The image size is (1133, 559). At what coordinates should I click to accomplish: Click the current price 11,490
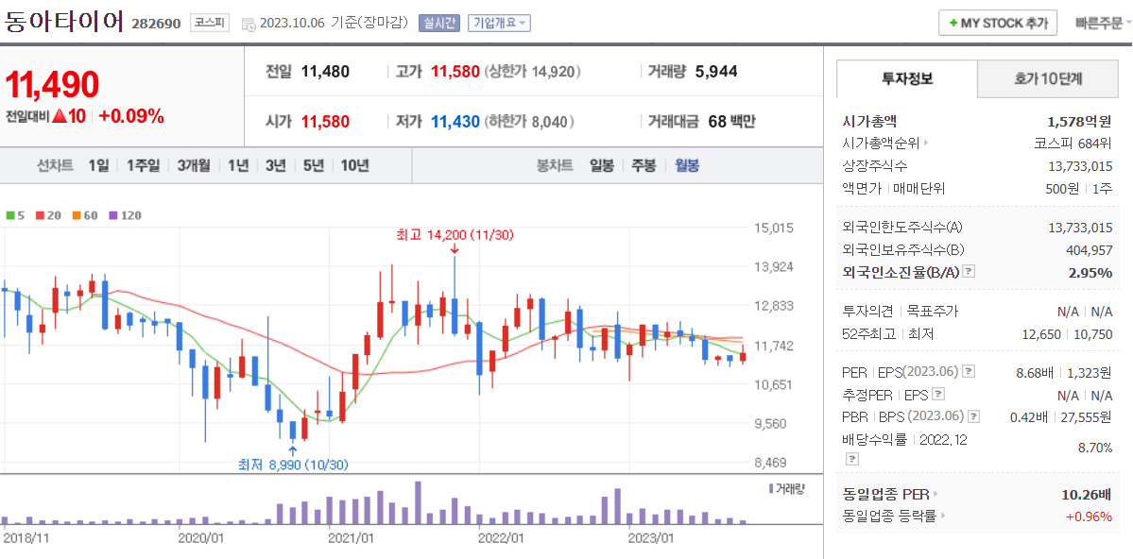click(52, 84)
